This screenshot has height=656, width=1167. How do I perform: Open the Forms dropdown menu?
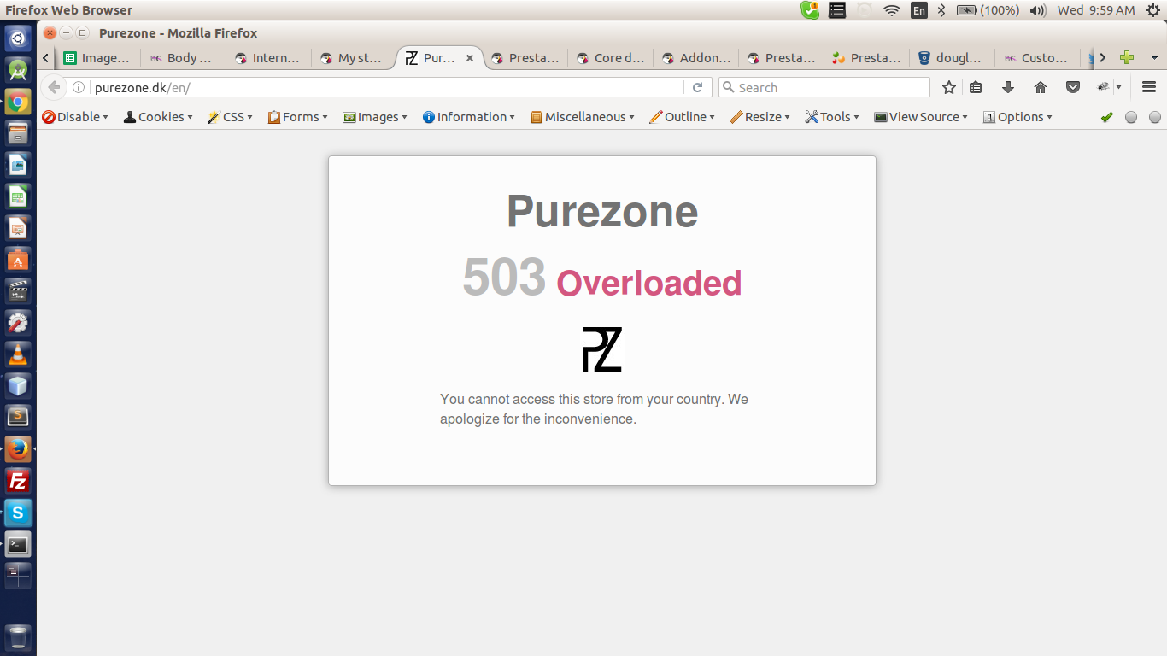coord(298,117)
